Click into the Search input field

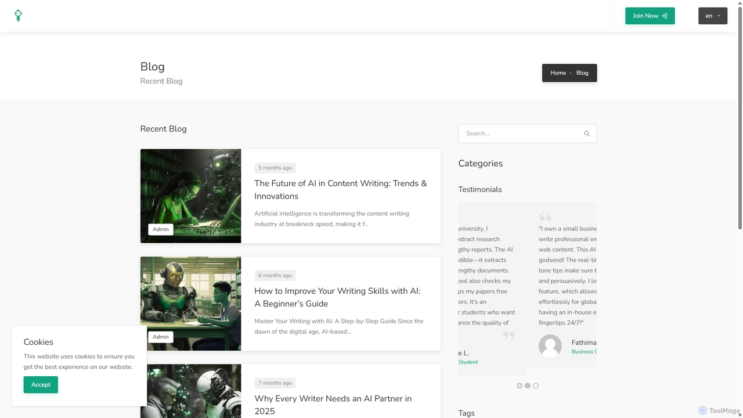pyautogui.click(x=527, y=134)
